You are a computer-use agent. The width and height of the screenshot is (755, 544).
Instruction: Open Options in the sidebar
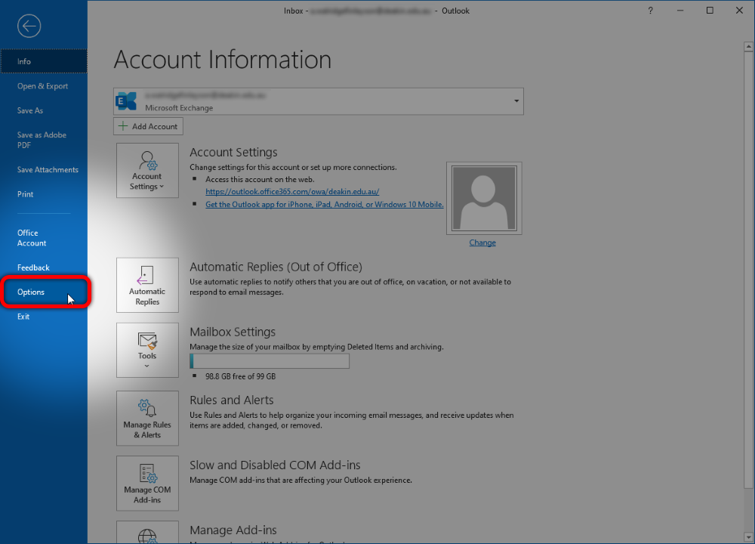pos(44,292)
